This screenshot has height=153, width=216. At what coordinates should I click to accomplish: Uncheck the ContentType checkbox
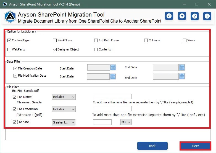click(10, 40)
